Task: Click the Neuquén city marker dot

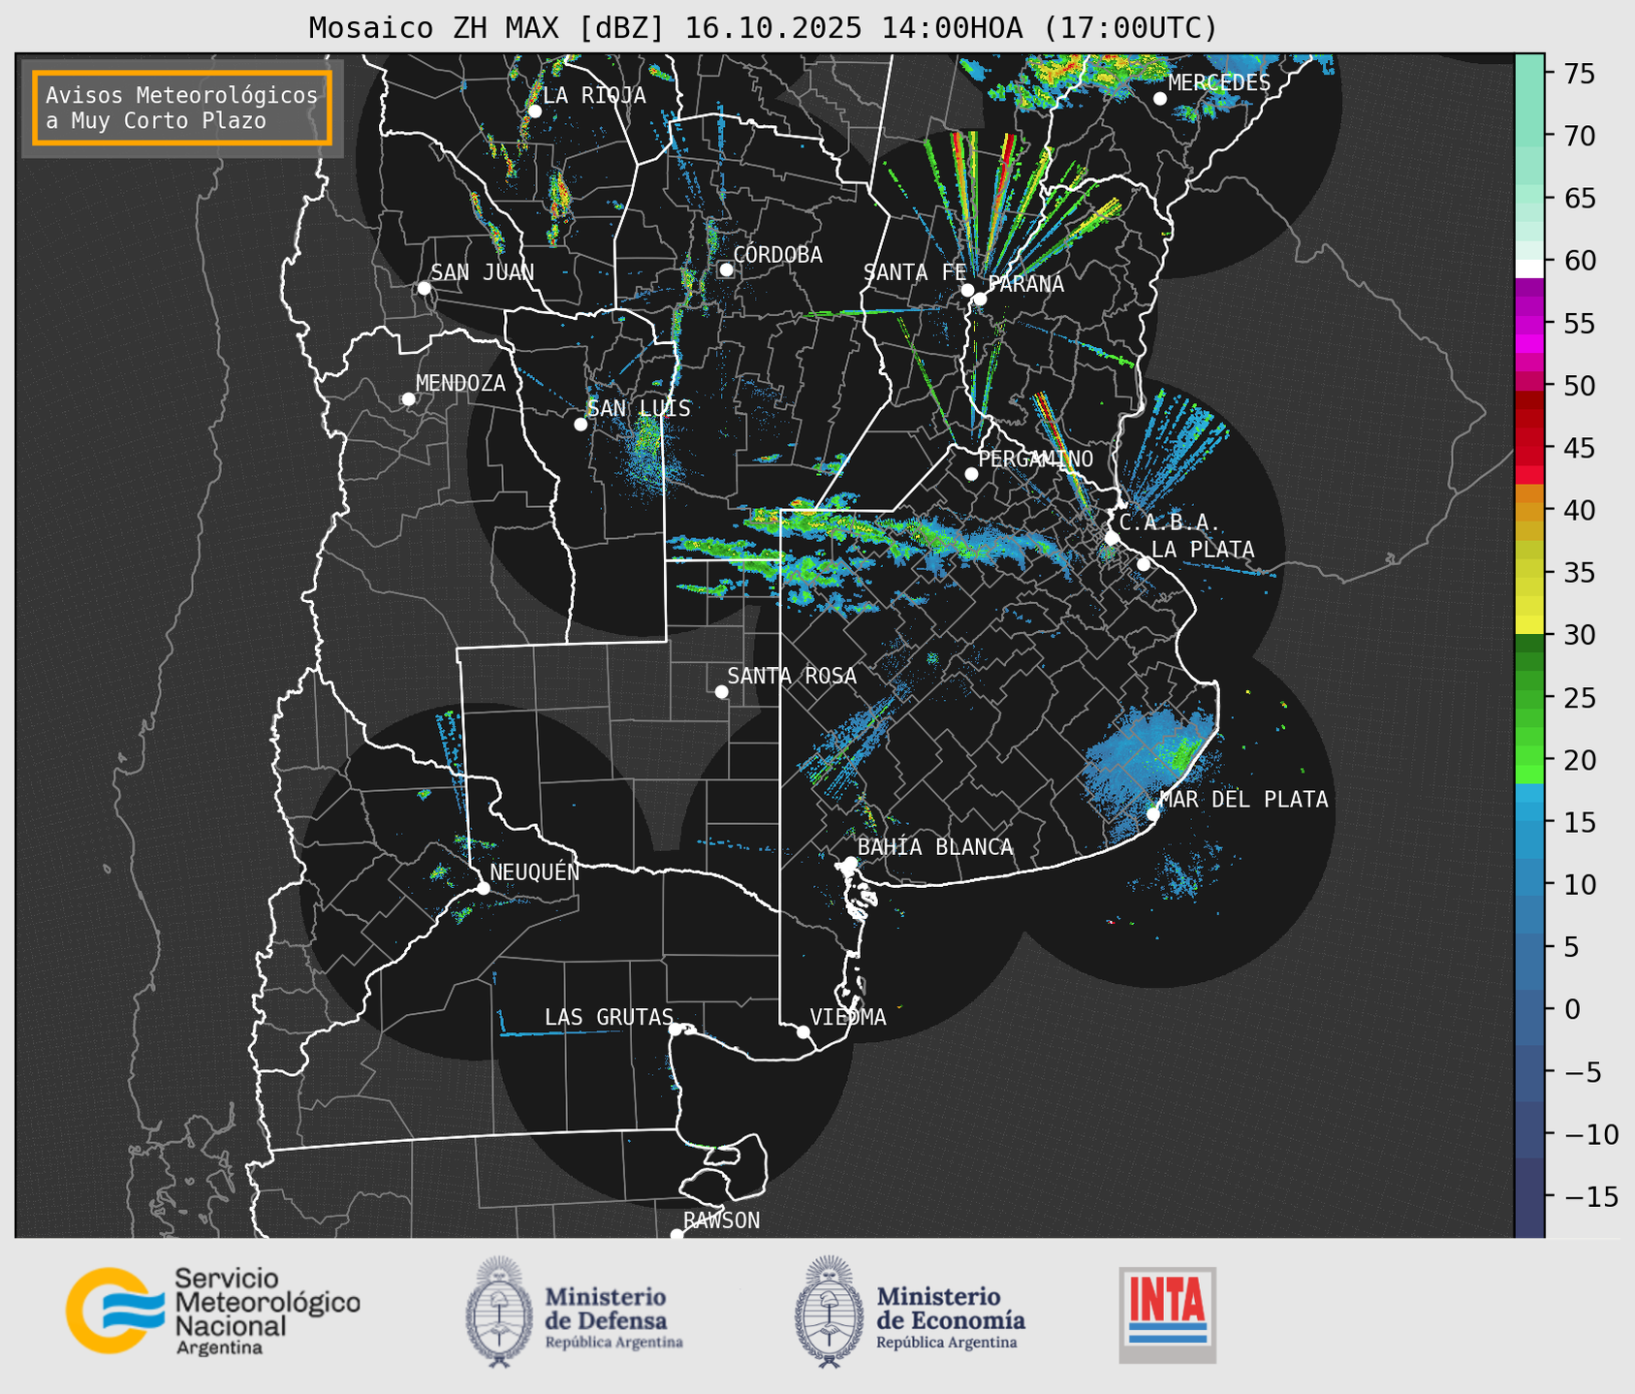Action: pyautogui.click(x=483, y=888)
